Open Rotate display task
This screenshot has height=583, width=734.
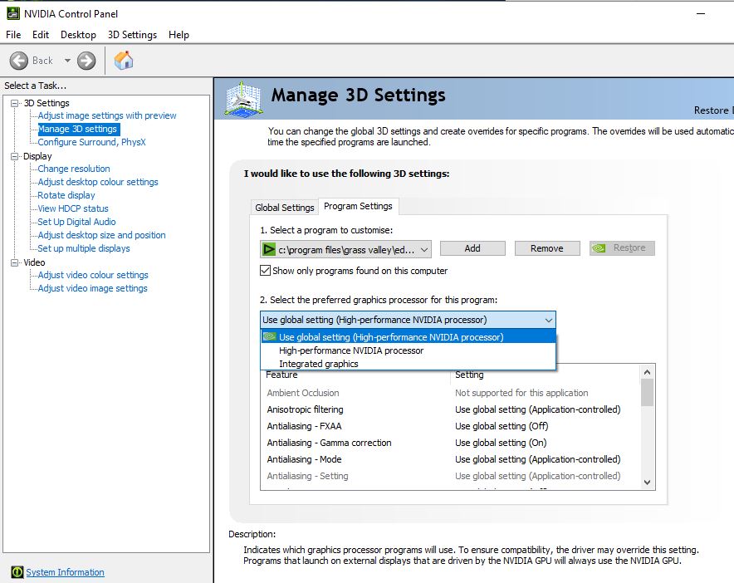tap(66, 195)
